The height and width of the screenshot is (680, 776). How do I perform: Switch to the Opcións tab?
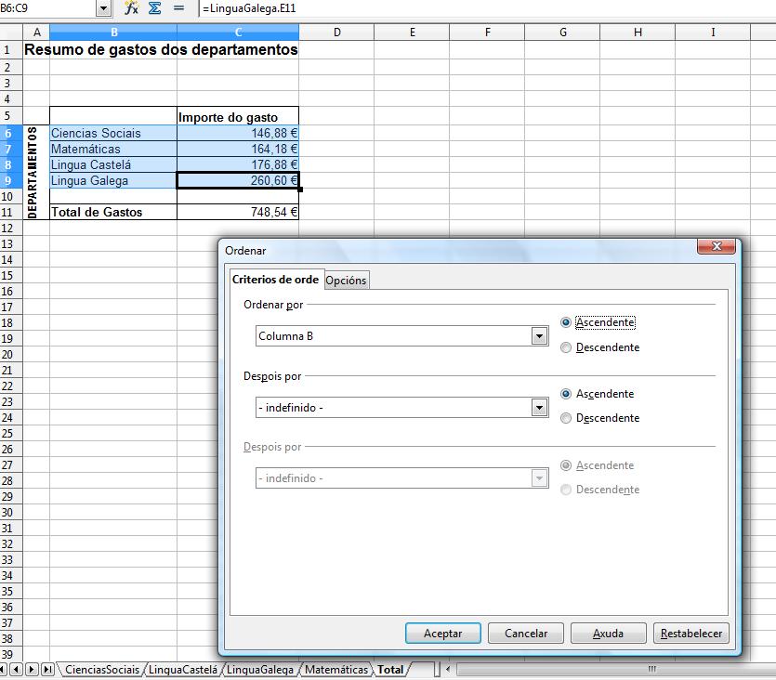point(347,281)
